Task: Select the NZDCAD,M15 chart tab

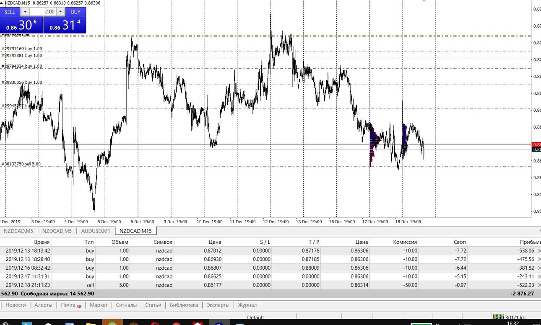Action: click(135, 231)
